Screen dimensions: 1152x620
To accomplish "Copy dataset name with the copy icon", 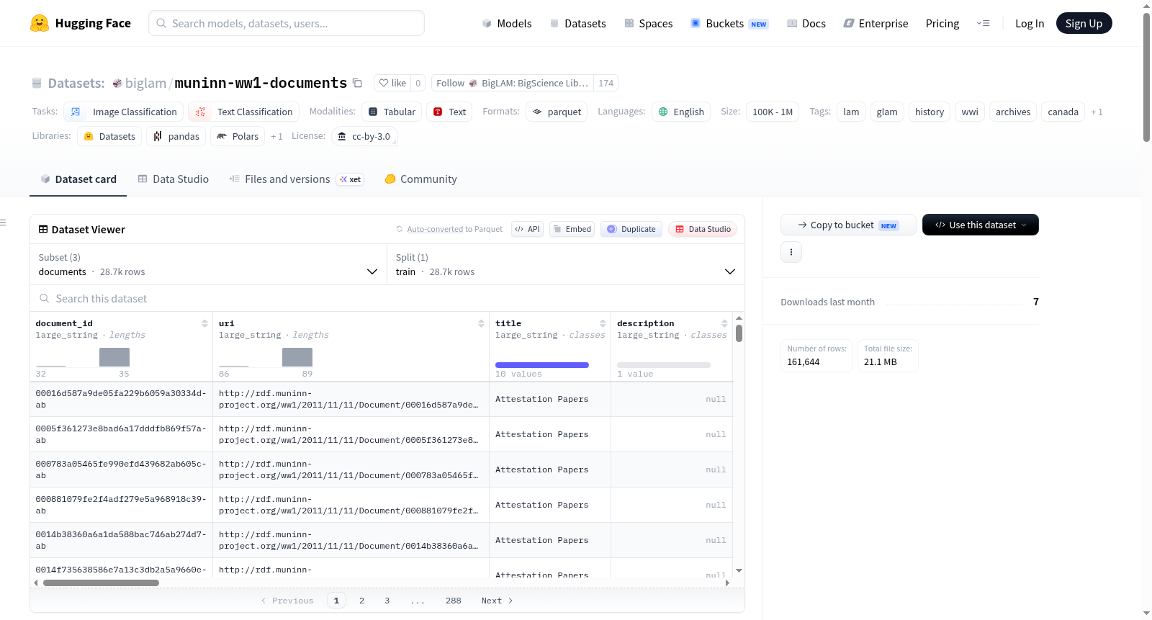I will (357, 83).
